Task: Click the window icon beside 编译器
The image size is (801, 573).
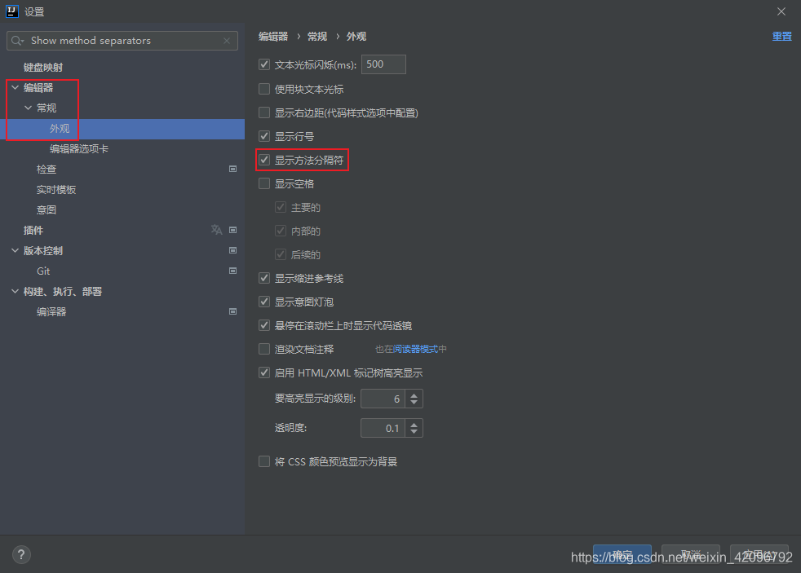Action: (x=232, y=311)
